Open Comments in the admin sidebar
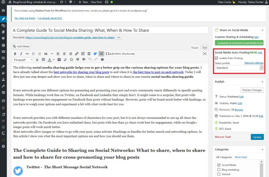269x177 pixels. 3,38
